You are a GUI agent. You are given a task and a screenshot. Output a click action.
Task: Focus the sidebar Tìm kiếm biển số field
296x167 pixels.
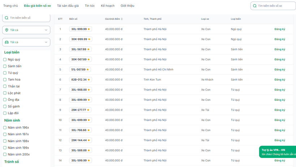[x=29, y=18]
